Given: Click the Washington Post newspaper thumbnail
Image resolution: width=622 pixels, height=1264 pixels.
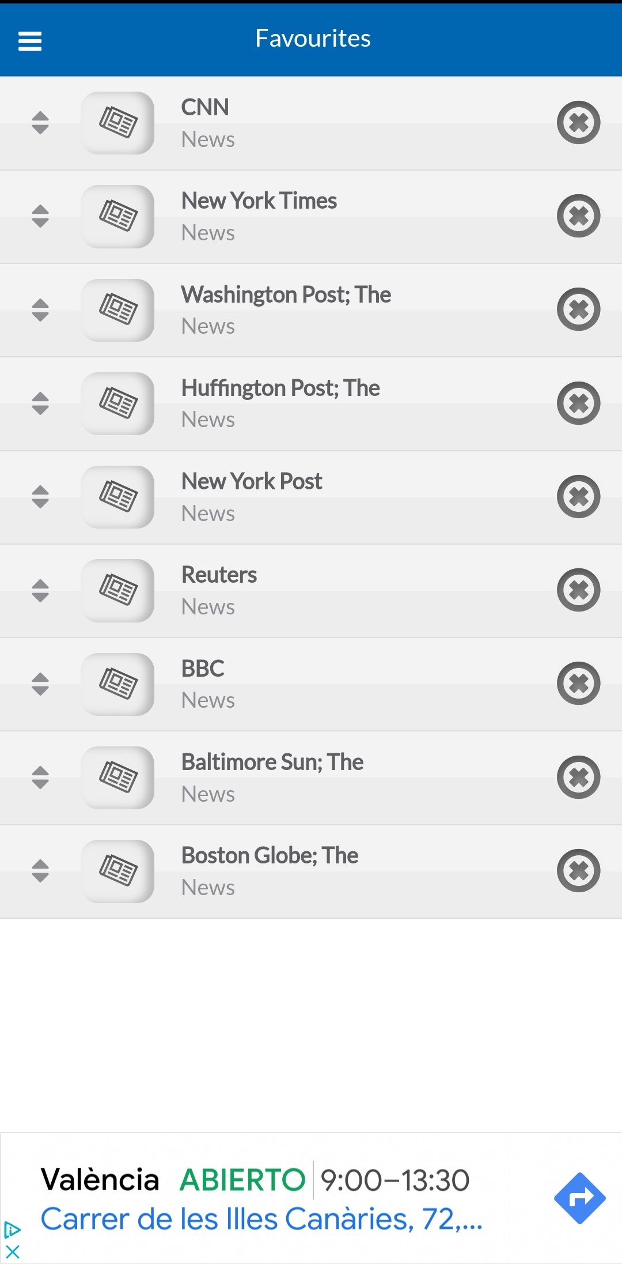Looking at the screenshot, I should (118, 310).
